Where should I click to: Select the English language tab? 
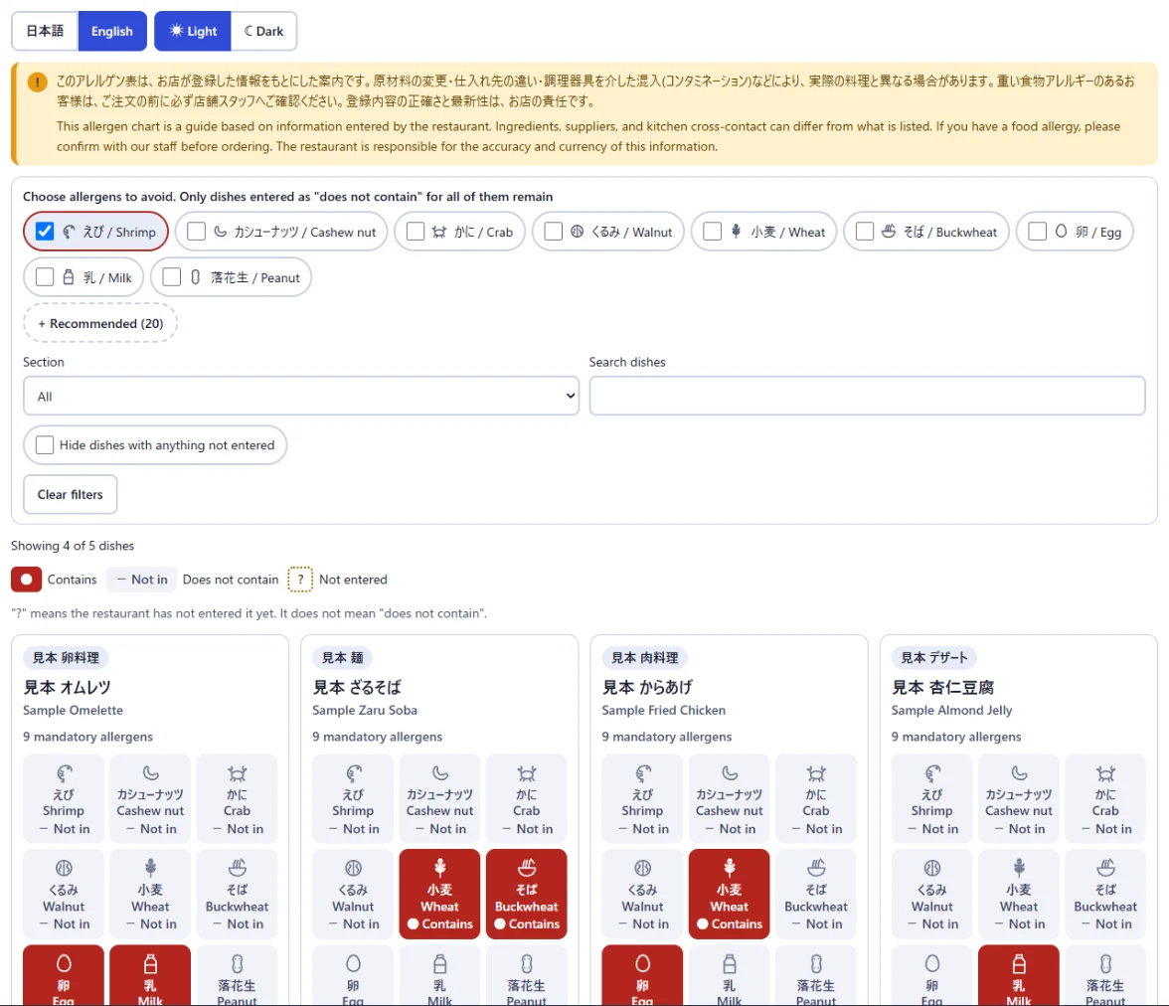click(x=111, y=32)
